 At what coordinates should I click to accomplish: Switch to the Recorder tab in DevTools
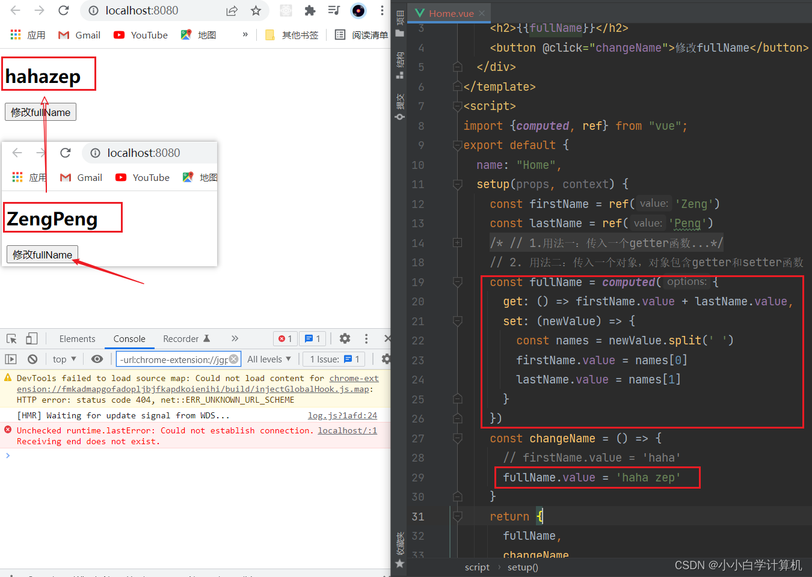coord(186,339)
